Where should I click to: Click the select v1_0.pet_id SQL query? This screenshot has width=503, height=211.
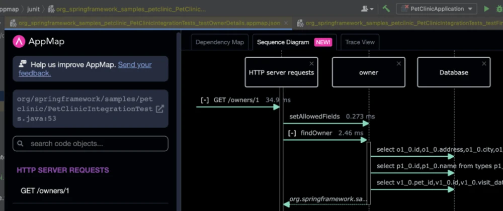point(440,182)
